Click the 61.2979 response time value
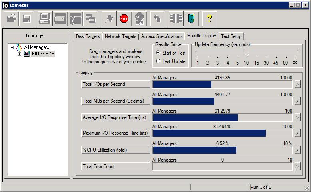Screen dimensions: 311x192 click(222, 111)
